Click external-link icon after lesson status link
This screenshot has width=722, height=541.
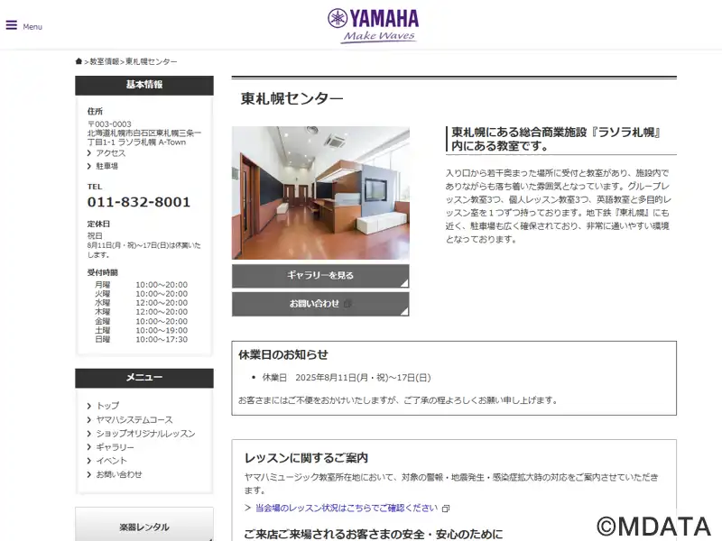(446, 509)
